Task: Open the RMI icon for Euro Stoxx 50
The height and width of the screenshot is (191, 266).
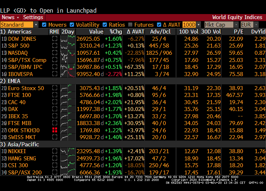Action: click(55, 88)
